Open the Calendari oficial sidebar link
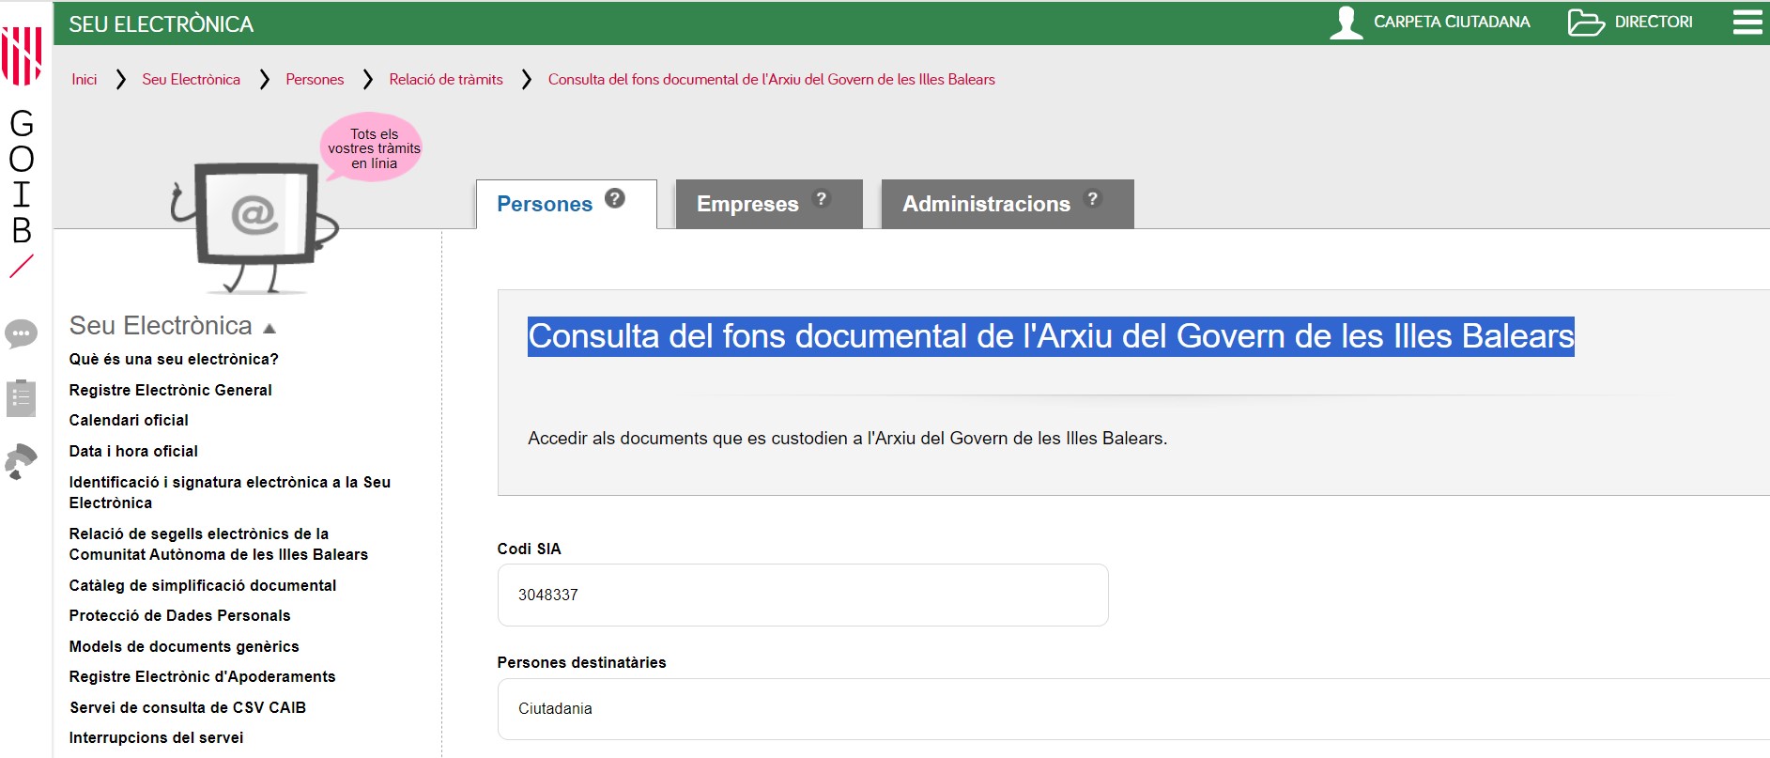 (x=129, y=420)
